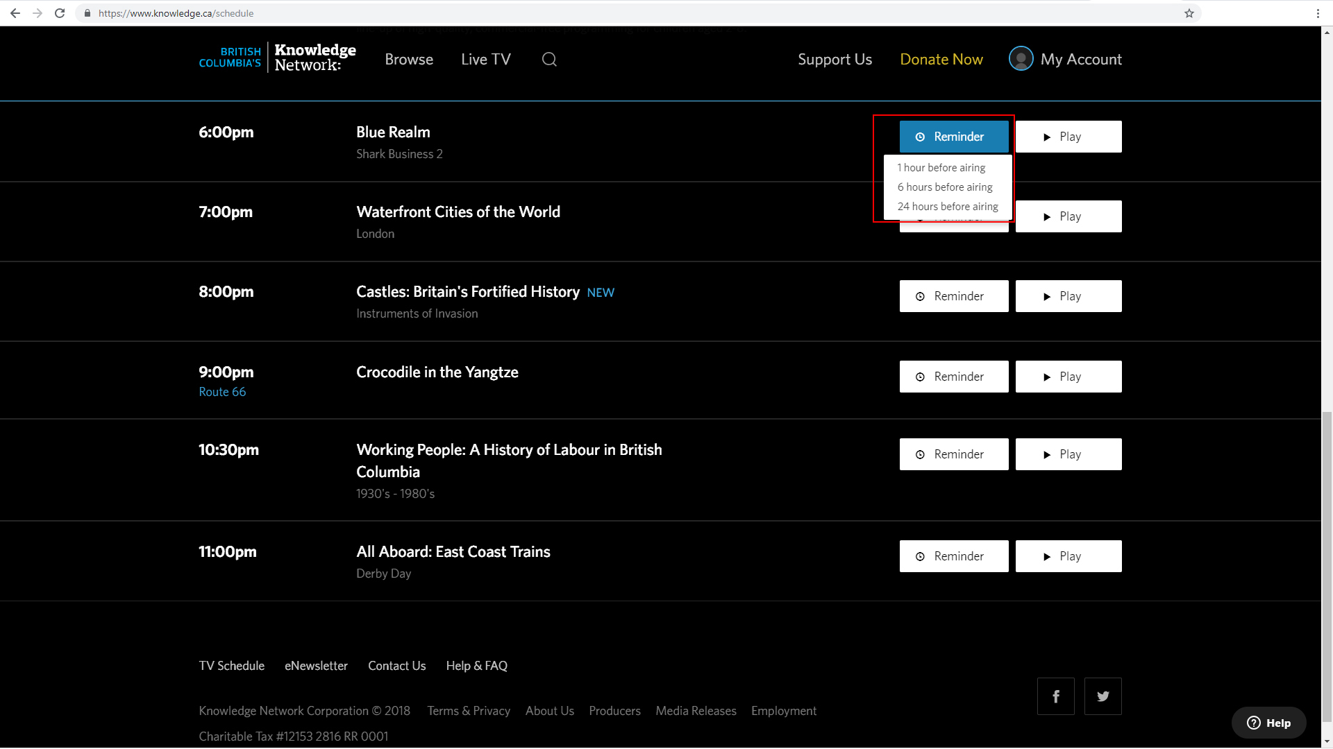Set Reminder for Working People show

pyautogui.click(x=954, y=454)
